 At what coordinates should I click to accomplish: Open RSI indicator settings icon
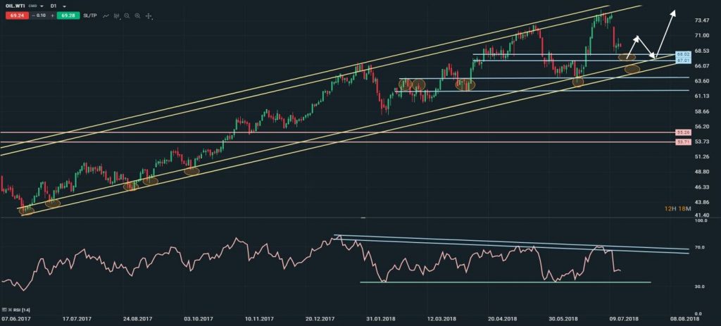6,310
